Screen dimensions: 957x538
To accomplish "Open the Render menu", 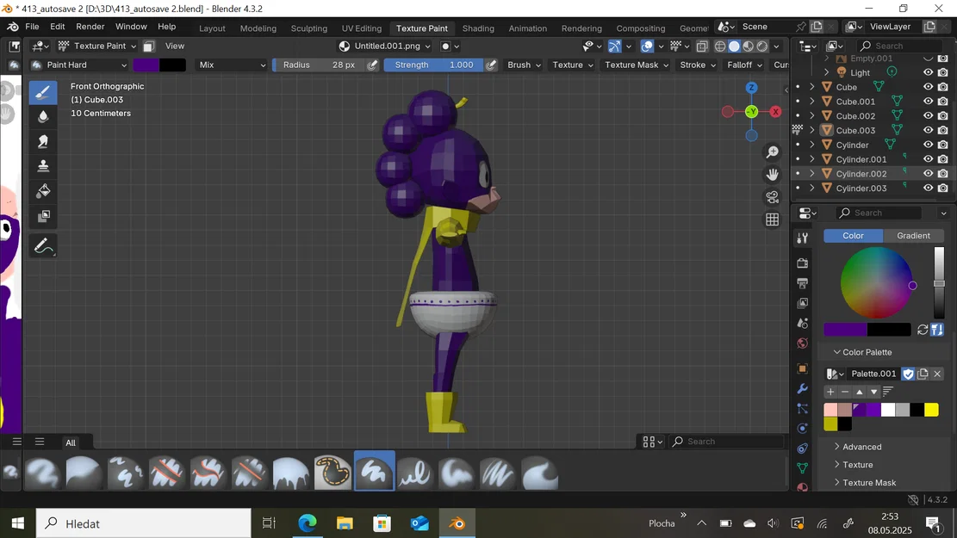I will click(x=90, y=27).
